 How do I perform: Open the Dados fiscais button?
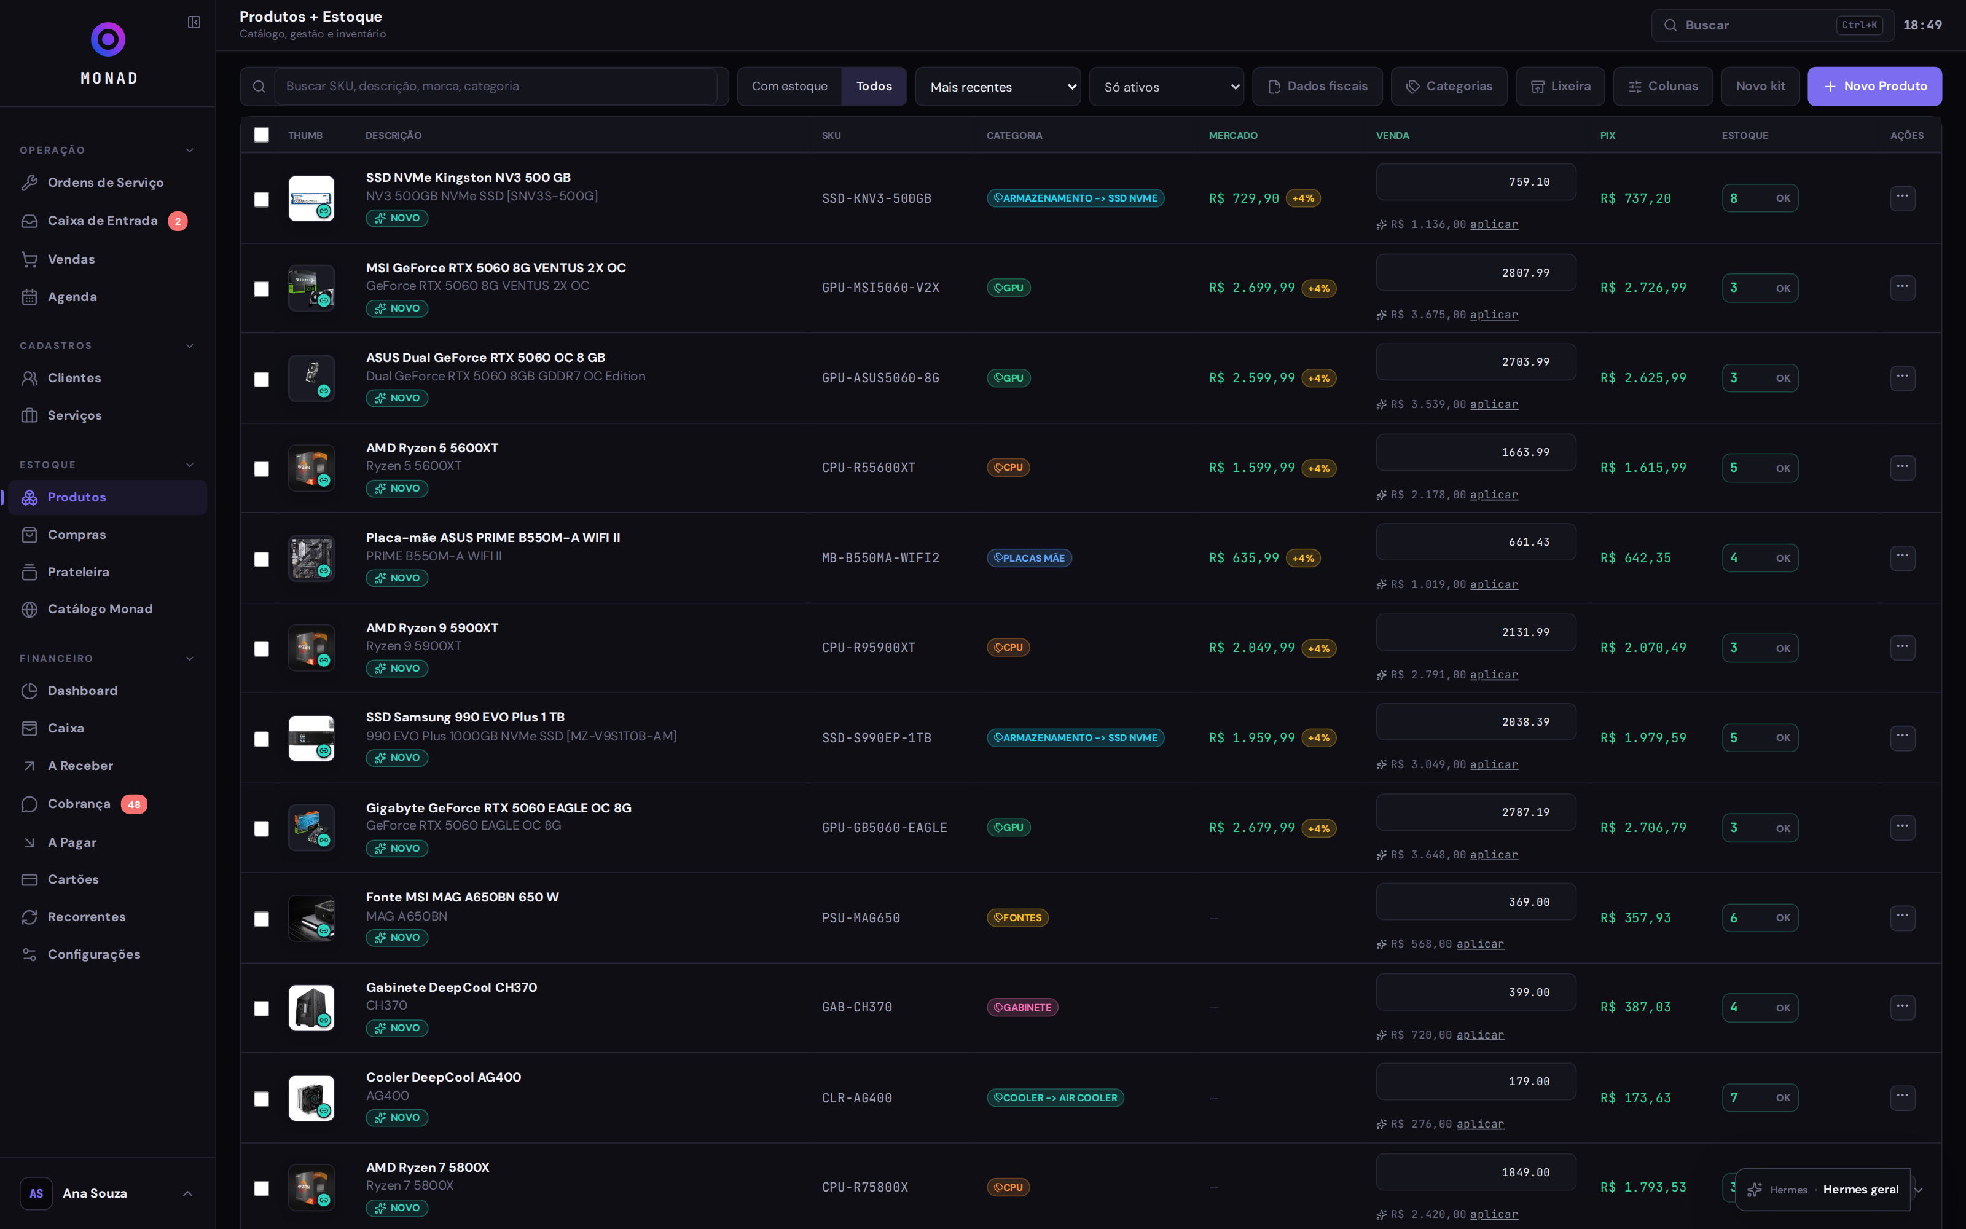1317,86
